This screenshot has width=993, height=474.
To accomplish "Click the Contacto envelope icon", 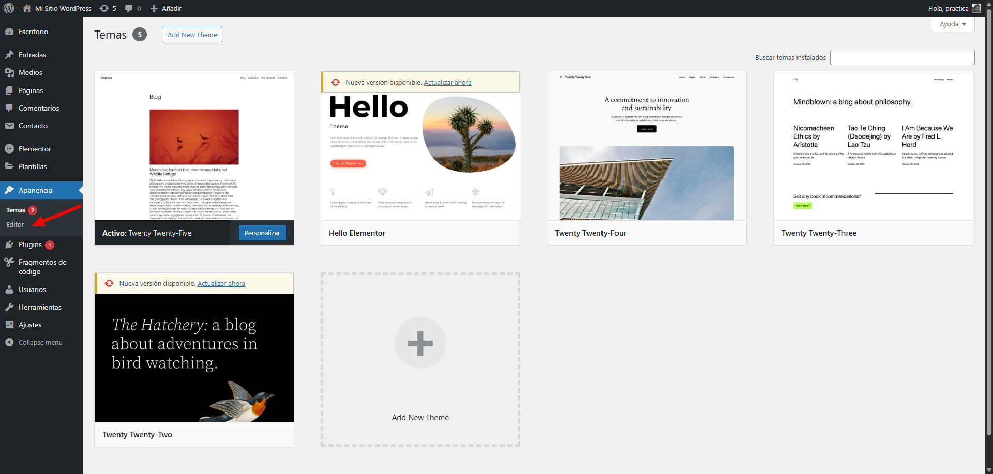I will pos(9,126).
